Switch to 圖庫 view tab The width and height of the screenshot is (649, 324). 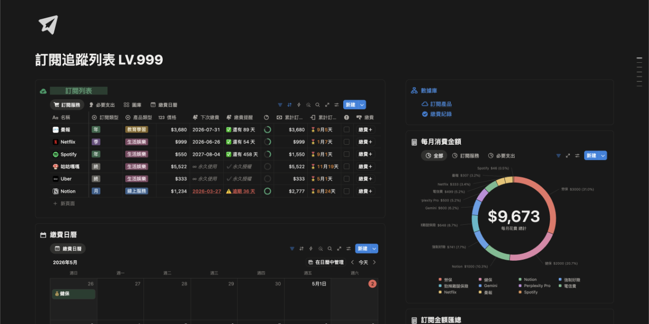point(133,105)
